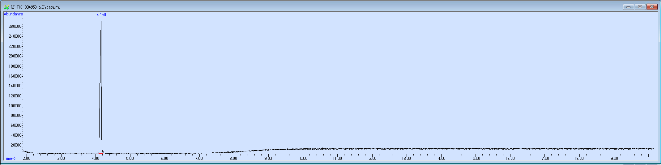Click the 60000 abundance axis value
Viewport: 661px width, 165px height.
tap(15, 126)
